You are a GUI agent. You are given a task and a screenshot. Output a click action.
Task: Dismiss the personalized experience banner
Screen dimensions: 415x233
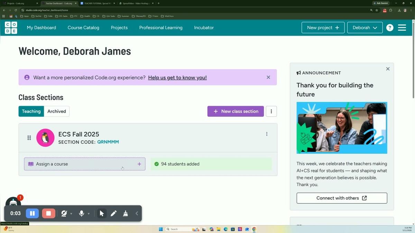[268, 77]
